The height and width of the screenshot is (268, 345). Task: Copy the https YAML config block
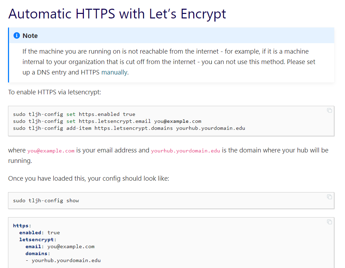point(329,222)
